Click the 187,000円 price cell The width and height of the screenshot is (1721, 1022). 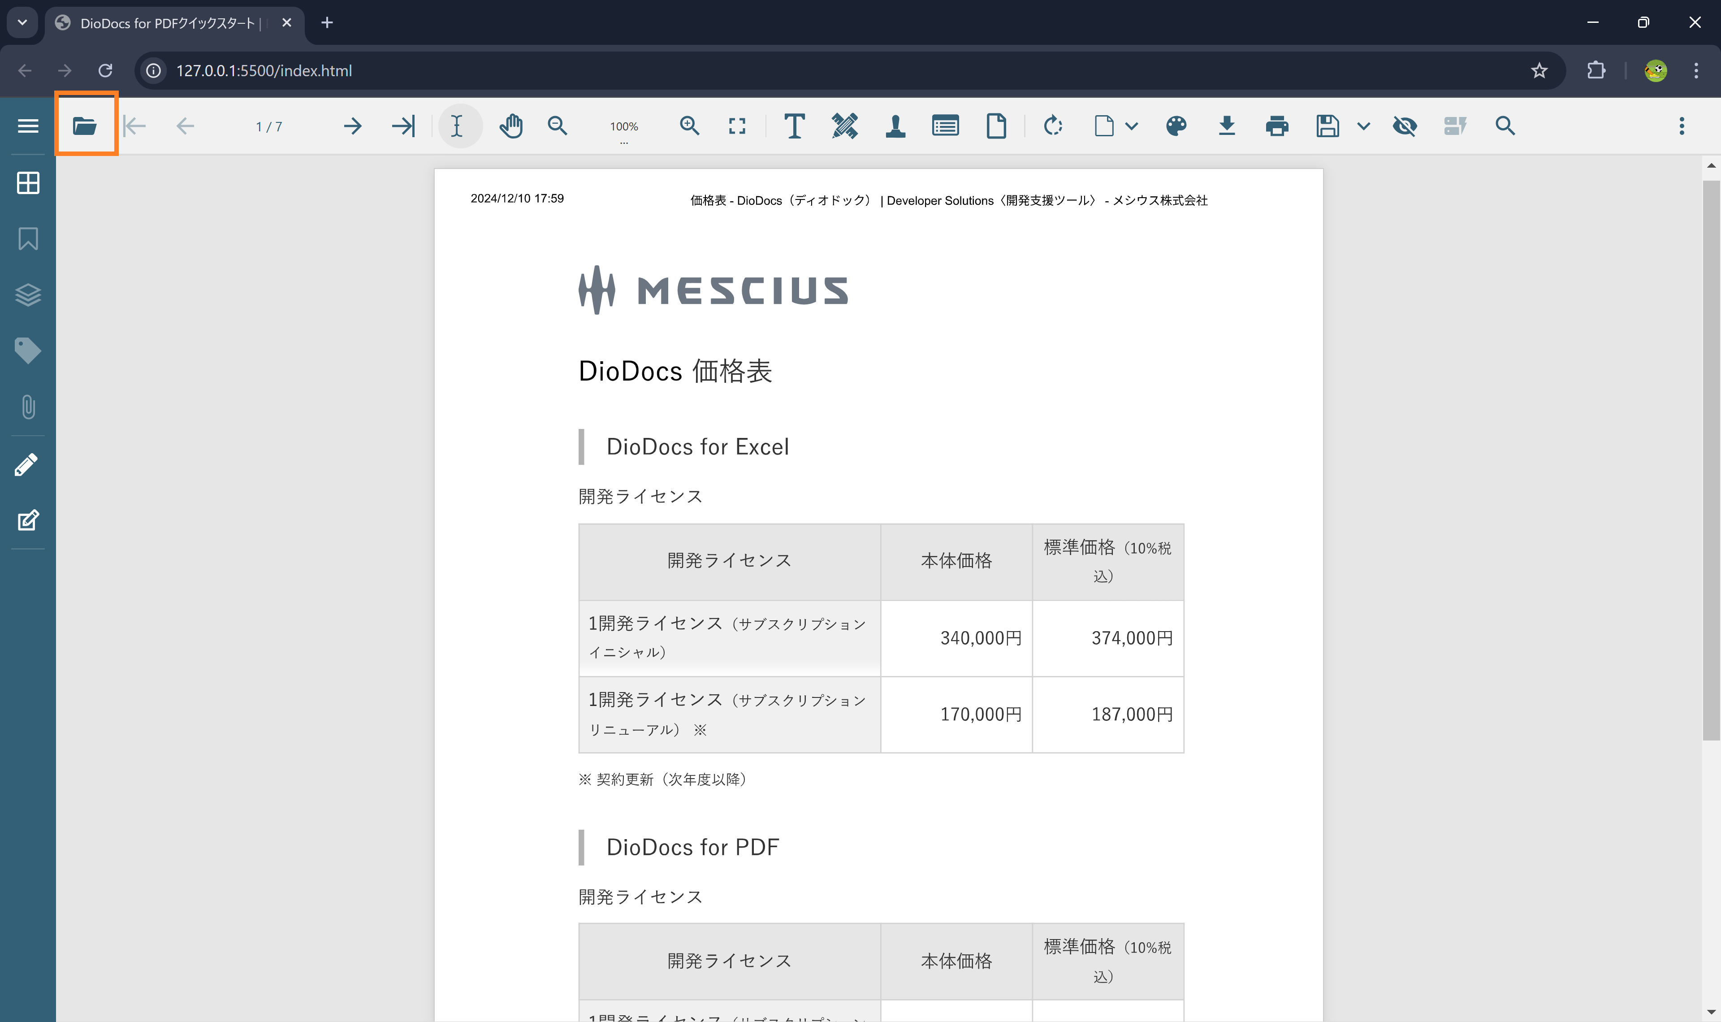(x=1108, y=715)
